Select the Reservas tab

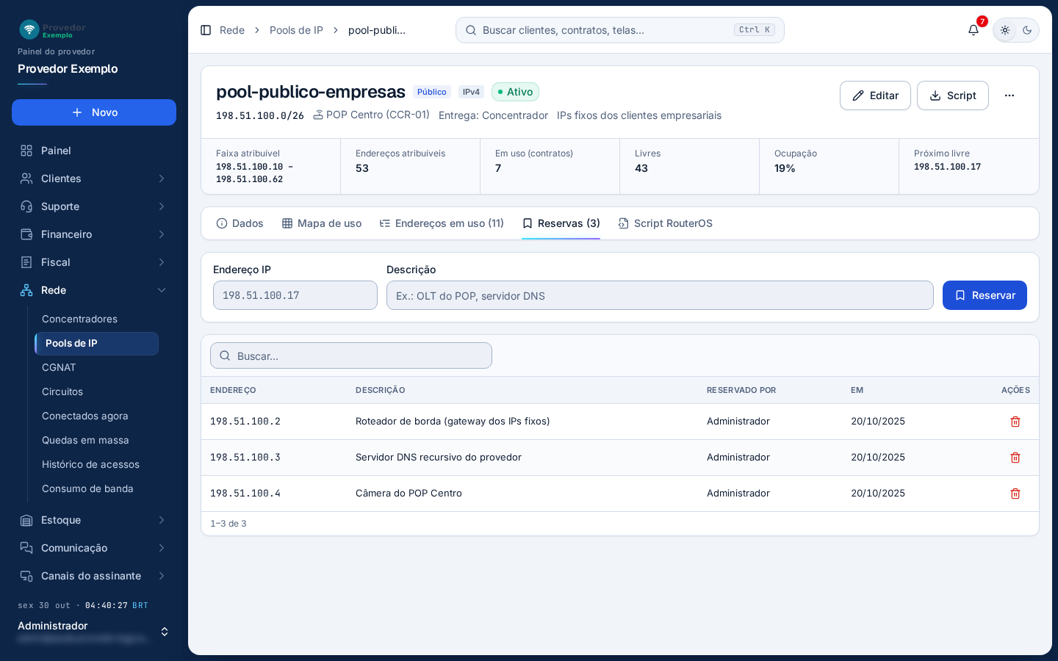tap(561, 223)
